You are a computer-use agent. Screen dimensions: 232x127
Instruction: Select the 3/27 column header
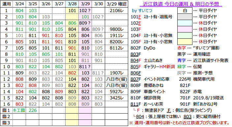coord(59,4)
